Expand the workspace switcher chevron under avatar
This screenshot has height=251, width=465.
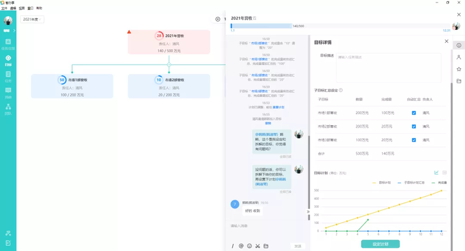[x=14, y=30]
